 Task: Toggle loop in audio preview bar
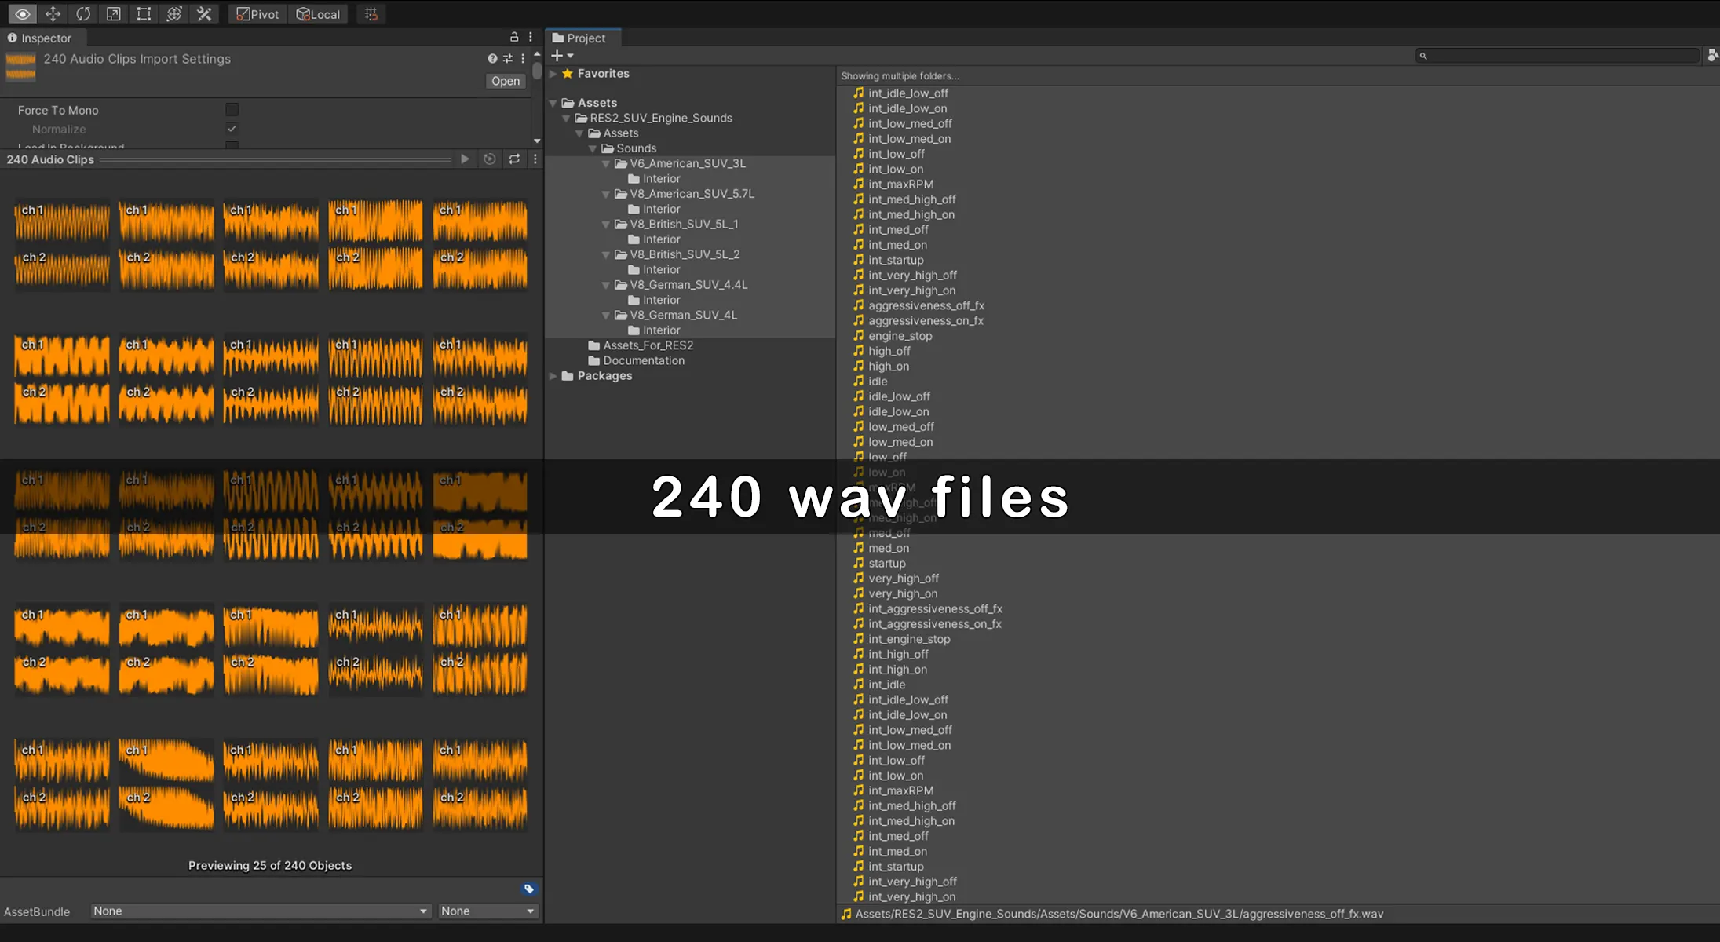coord(514,159)
